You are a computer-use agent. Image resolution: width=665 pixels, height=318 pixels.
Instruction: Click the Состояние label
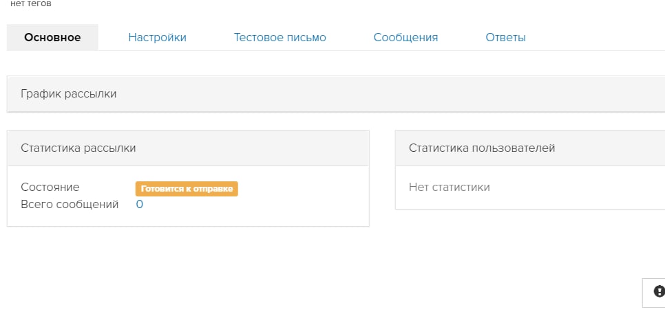tap(50, 187)
